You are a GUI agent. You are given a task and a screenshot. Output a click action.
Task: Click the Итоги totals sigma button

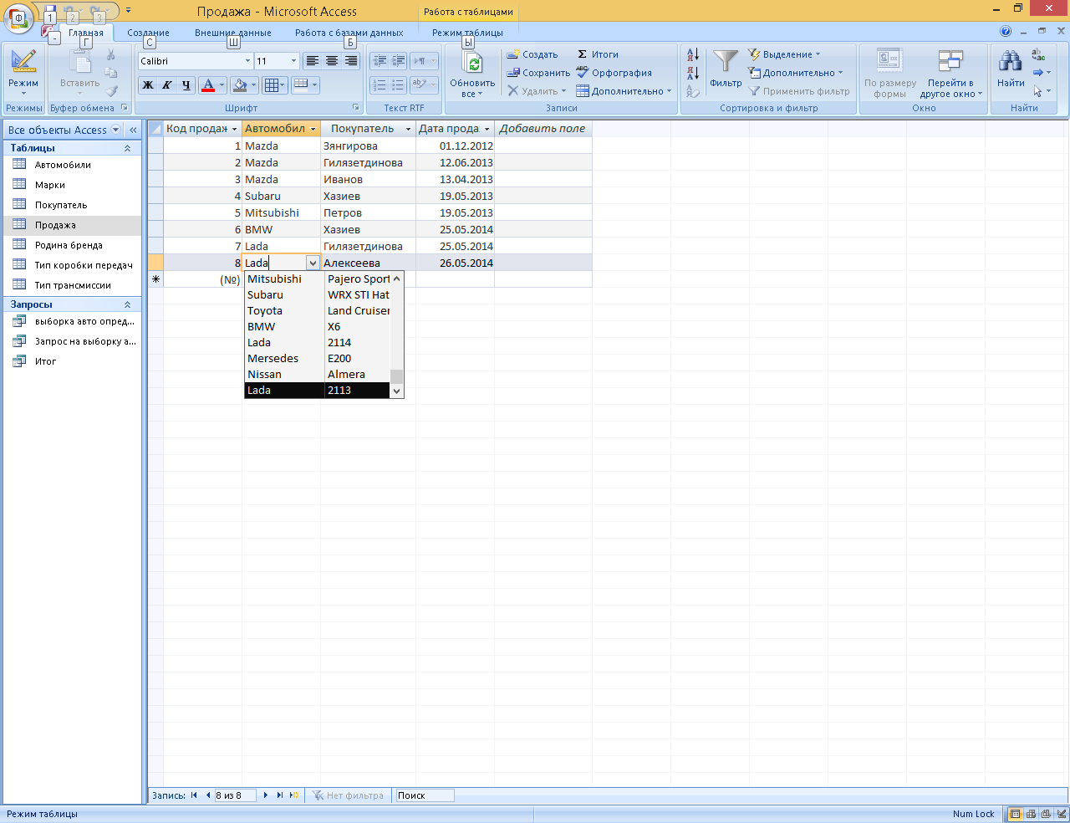pos(598,54)
